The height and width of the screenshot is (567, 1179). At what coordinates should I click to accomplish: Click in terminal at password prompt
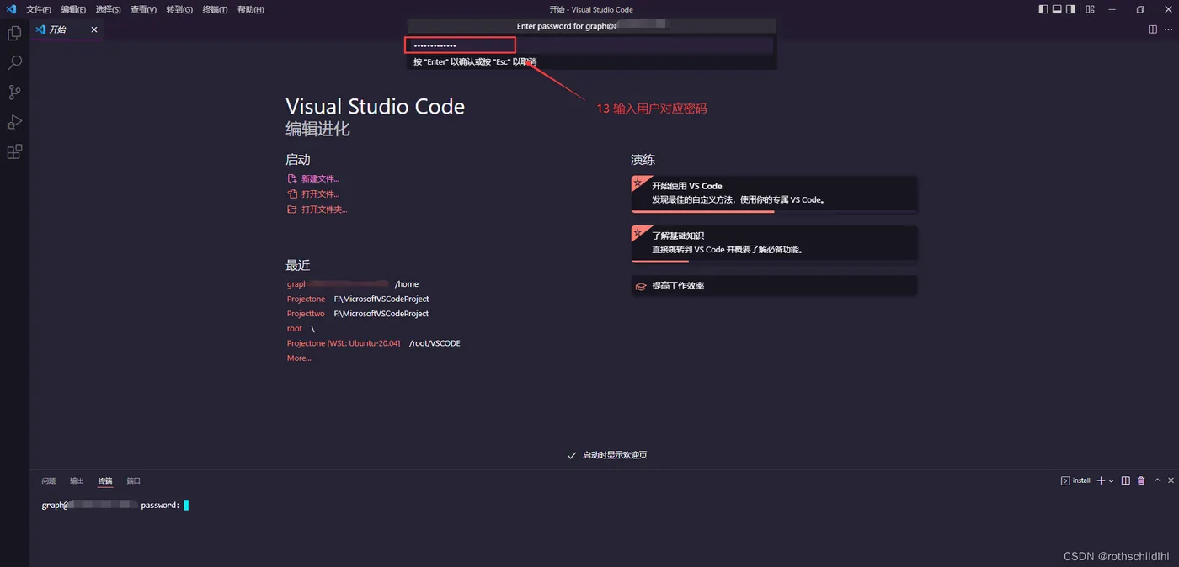coord(186,506)
